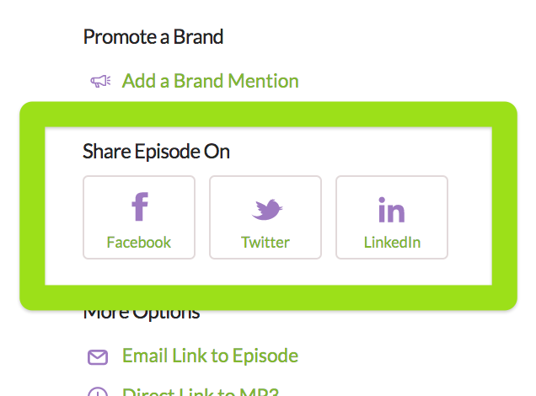
Task: Click the megaphone icon beside Brand Mention
Action: (x=100, y=82)
